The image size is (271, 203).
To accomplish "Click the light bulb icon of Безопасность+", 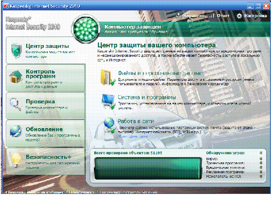I will pyautogui.click(x=16, y=161).
